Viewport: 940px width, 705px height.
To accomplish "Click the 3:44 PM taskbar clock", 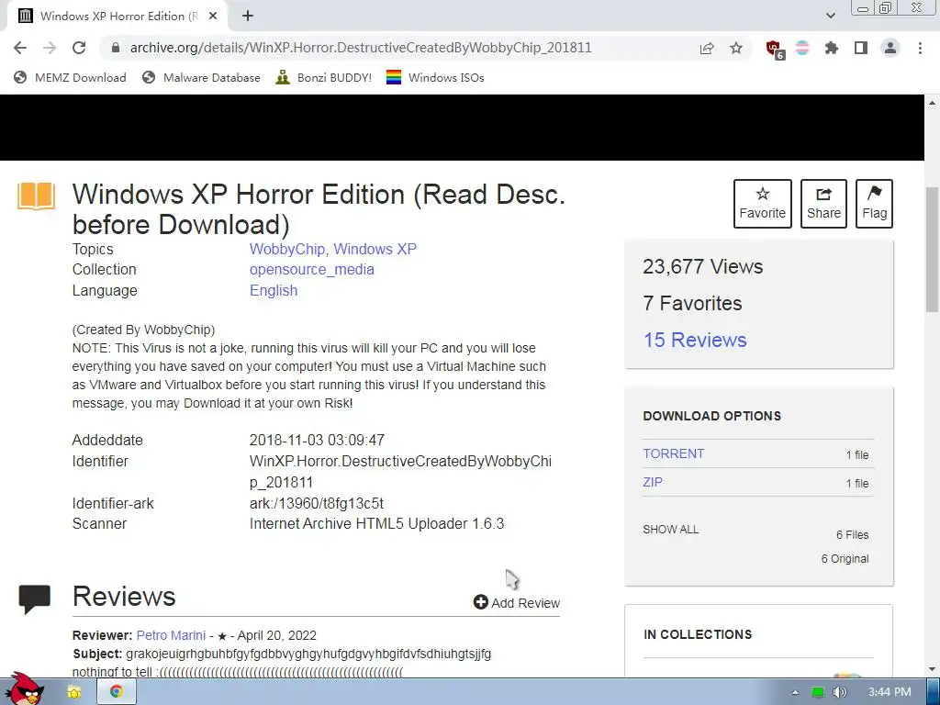I will 889,692.
